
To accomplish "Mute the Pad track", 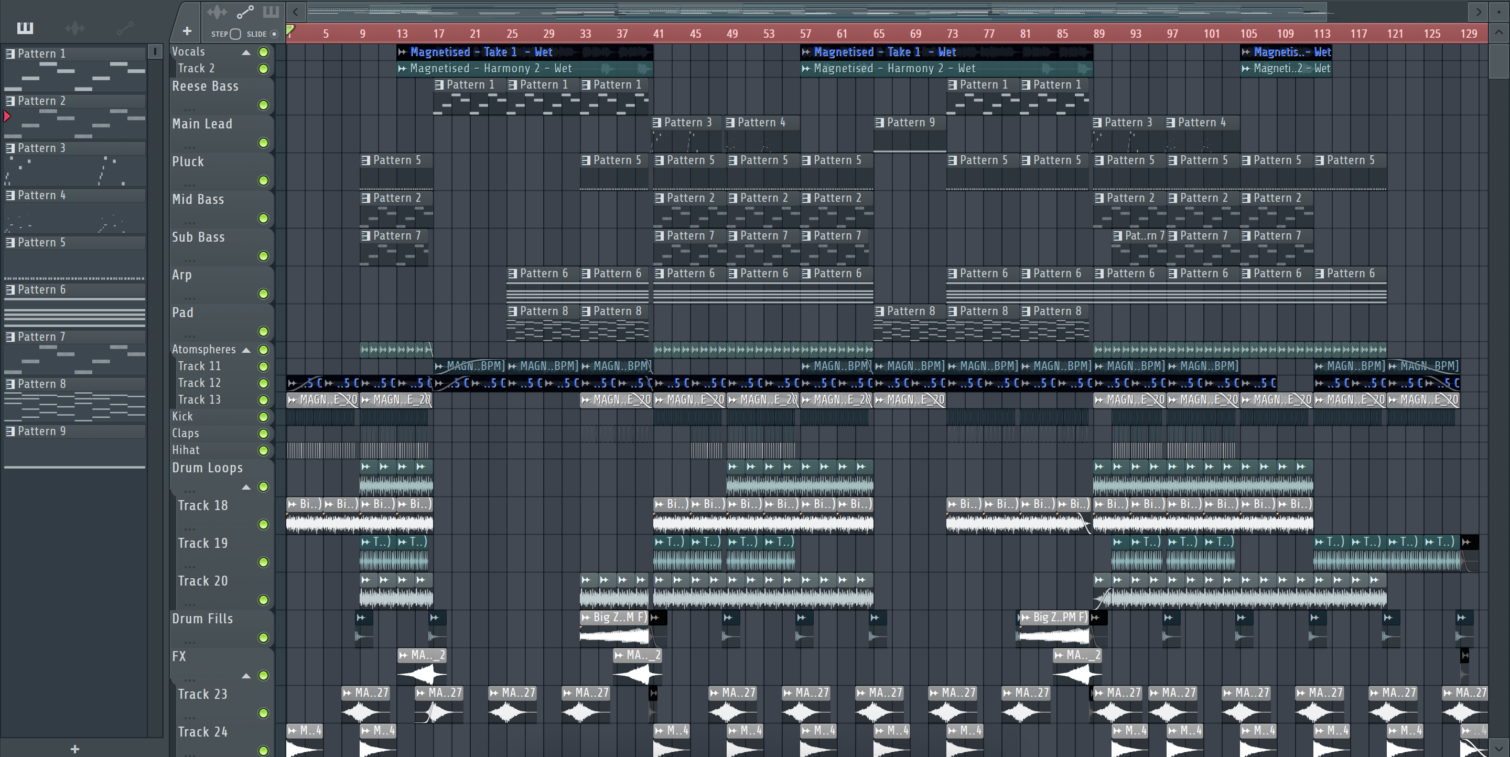I will [264, 332].
